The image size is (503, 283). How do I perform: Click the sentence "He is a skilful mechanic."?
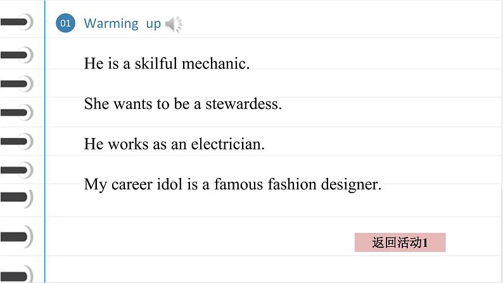167,63
